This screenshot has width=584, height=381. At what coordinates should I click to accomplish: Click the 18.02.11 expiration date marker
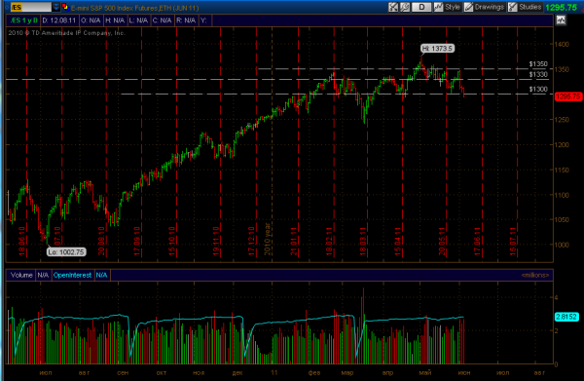(x=329, y=242)
